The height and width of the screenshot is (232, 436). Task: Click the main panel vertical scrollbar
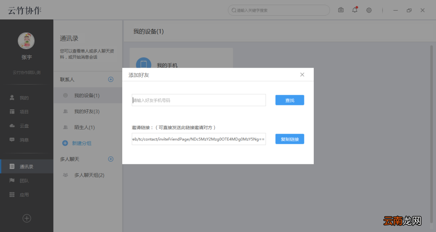431,133
